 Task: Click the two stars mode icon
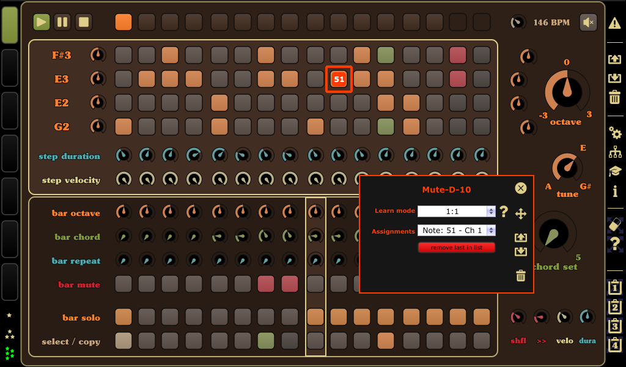(9, 334)
